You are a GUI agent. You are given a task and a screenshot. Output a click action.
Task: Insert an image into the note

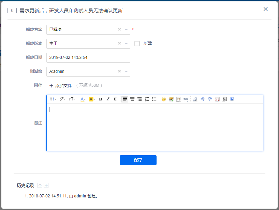171,99
